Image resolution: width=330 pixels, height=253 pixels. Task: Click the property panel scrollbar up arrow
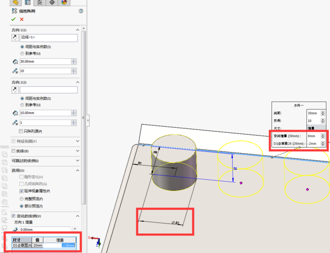84,28
